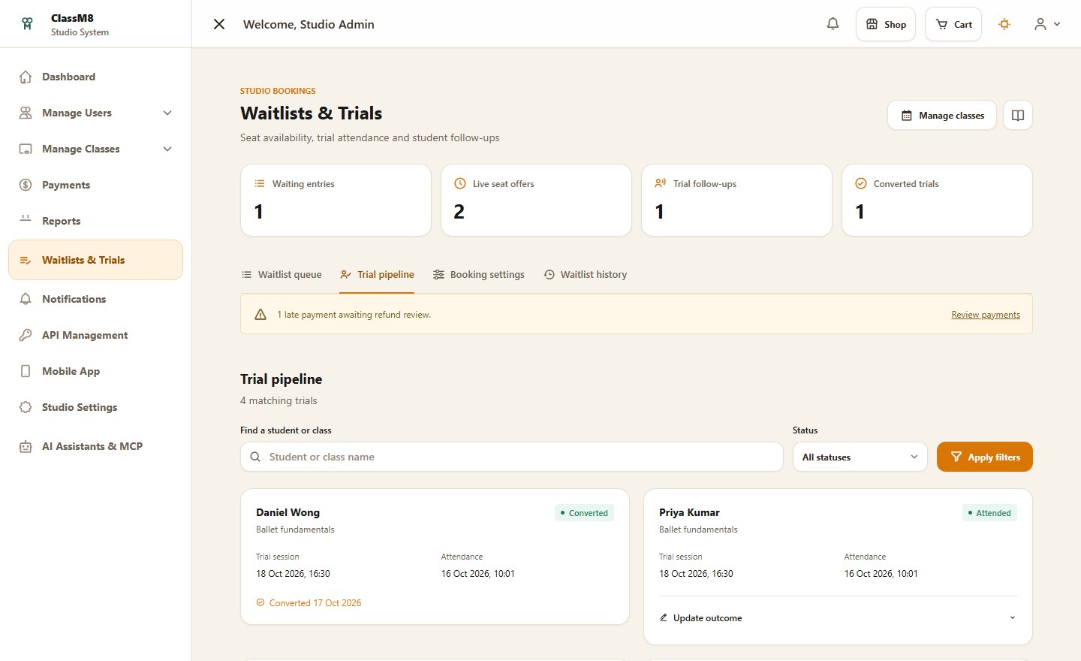Toggle the sun theme icon
The width and height of the screenshot is (1081, 661).
tap(1004, 24)
